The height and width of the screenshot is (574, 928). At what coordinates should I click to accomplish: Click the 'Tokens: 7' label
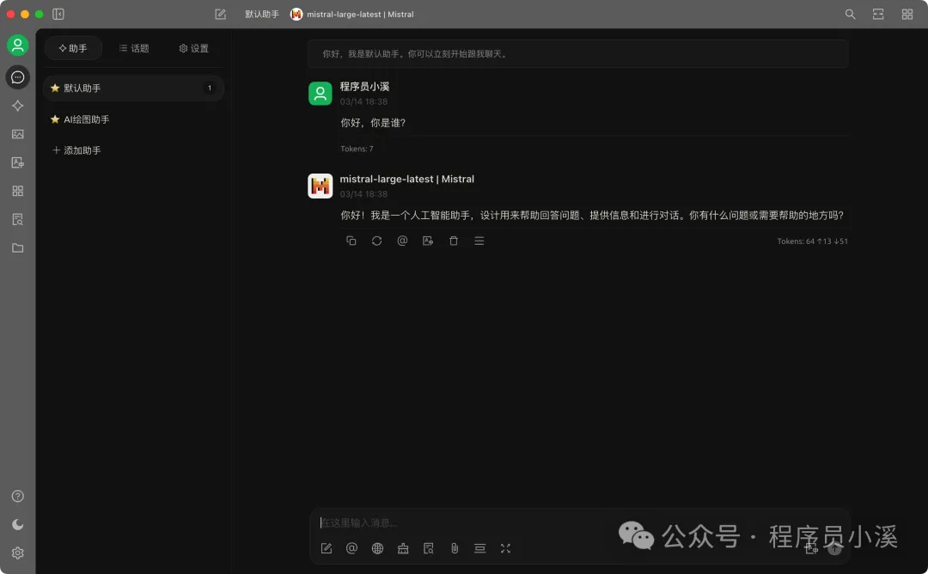point(357,149)
